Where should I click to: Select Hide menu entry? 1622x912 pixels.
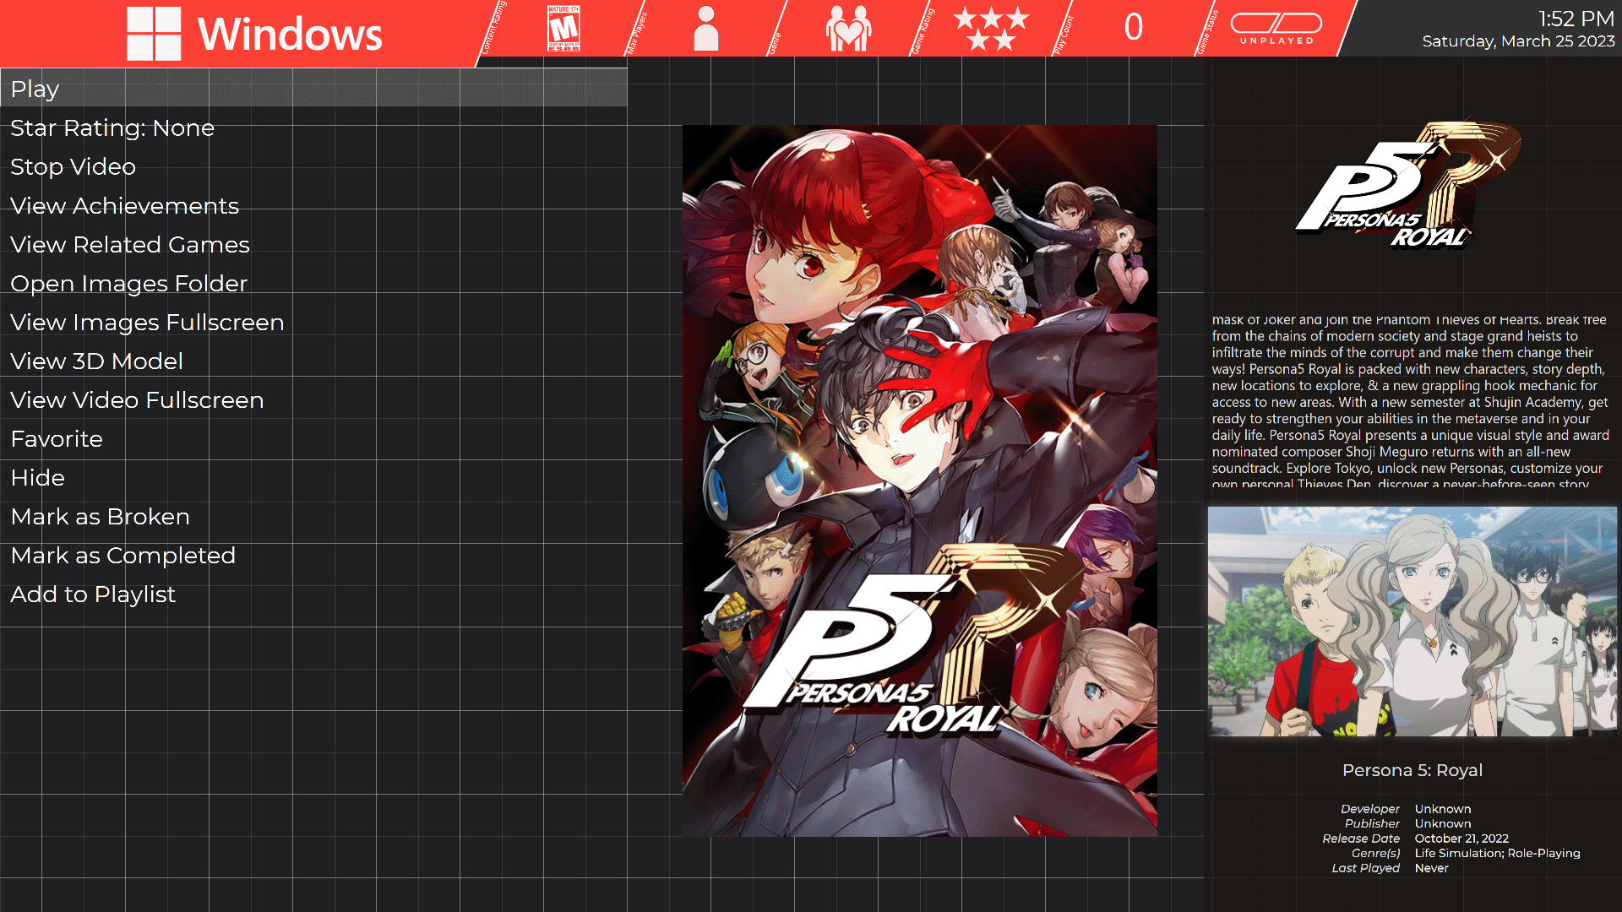[313, 477]
